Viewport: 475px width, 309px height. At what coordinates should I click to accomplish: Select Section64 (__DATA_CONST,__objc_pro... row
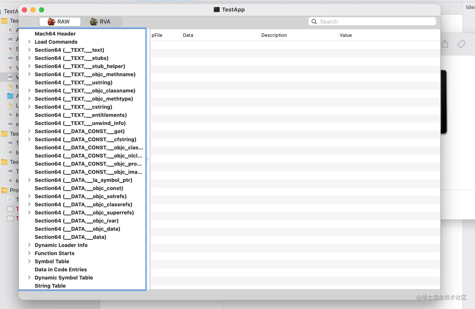[82, 164]
